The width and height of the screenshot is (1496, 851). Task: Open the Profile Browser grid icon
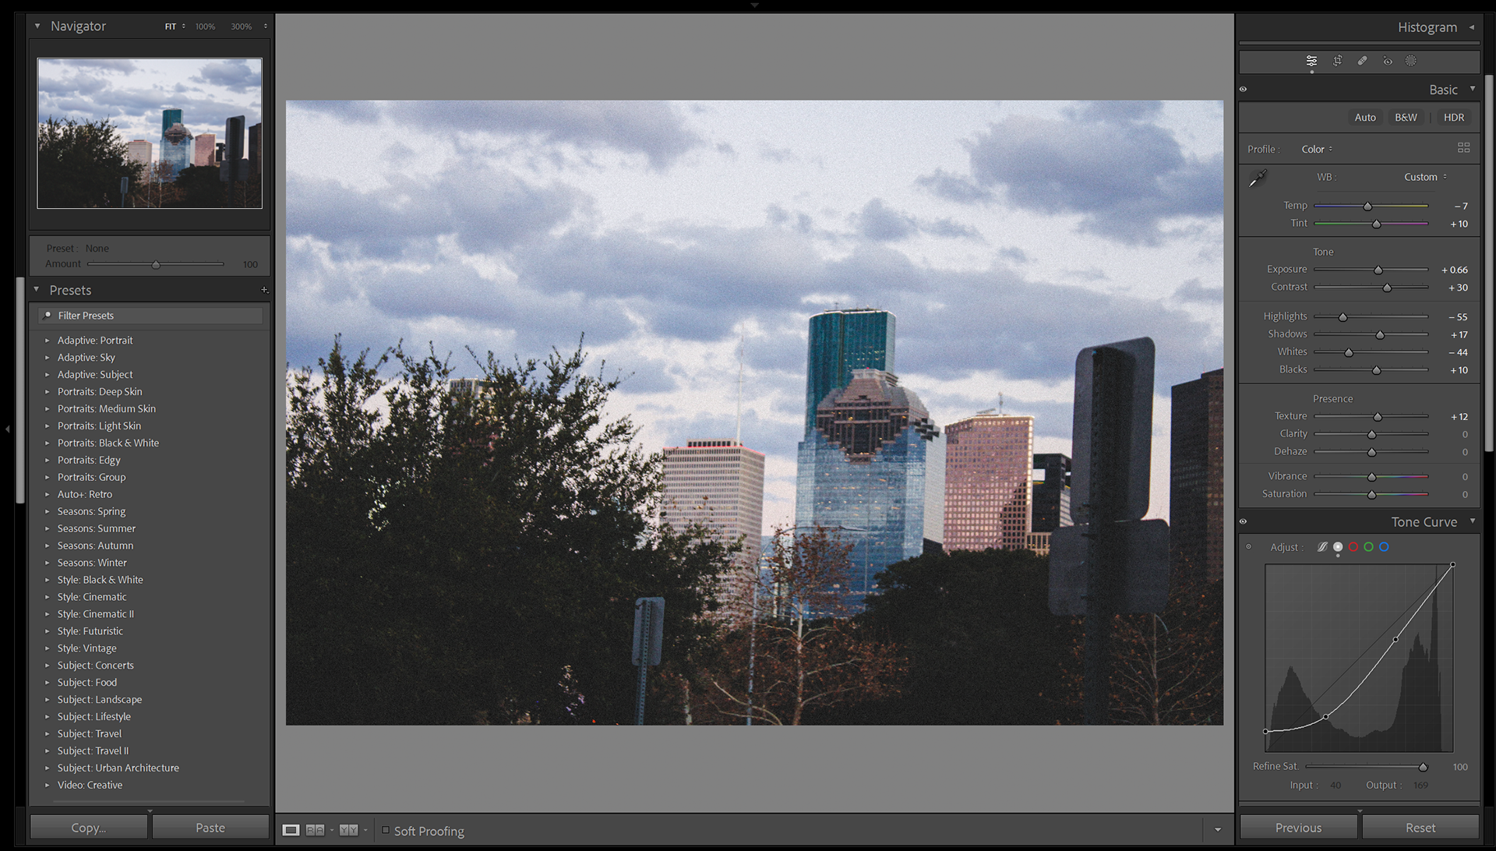click(x=1463, y=148)
